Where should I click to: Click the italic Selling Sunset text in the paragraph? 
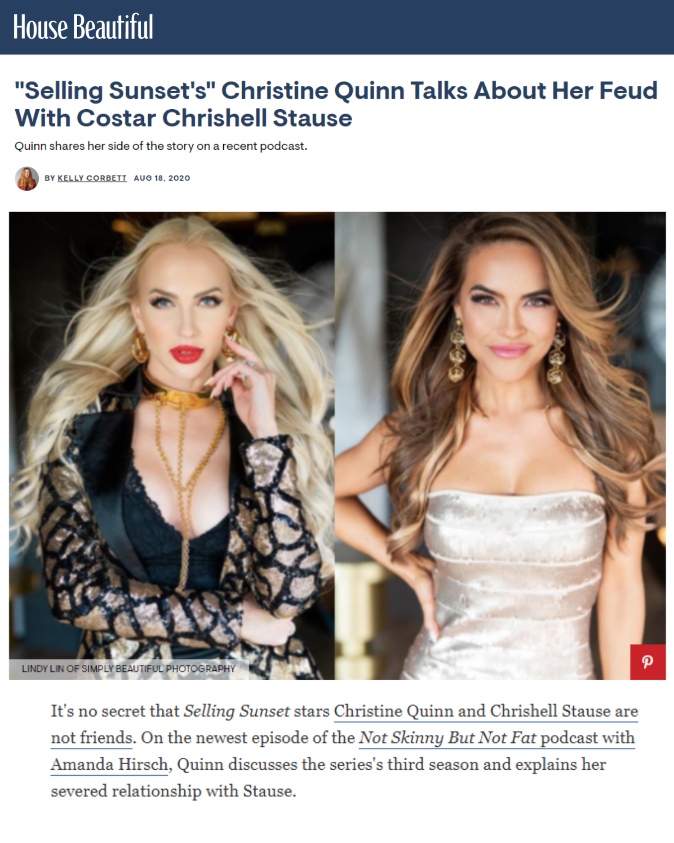coord(236,711)
